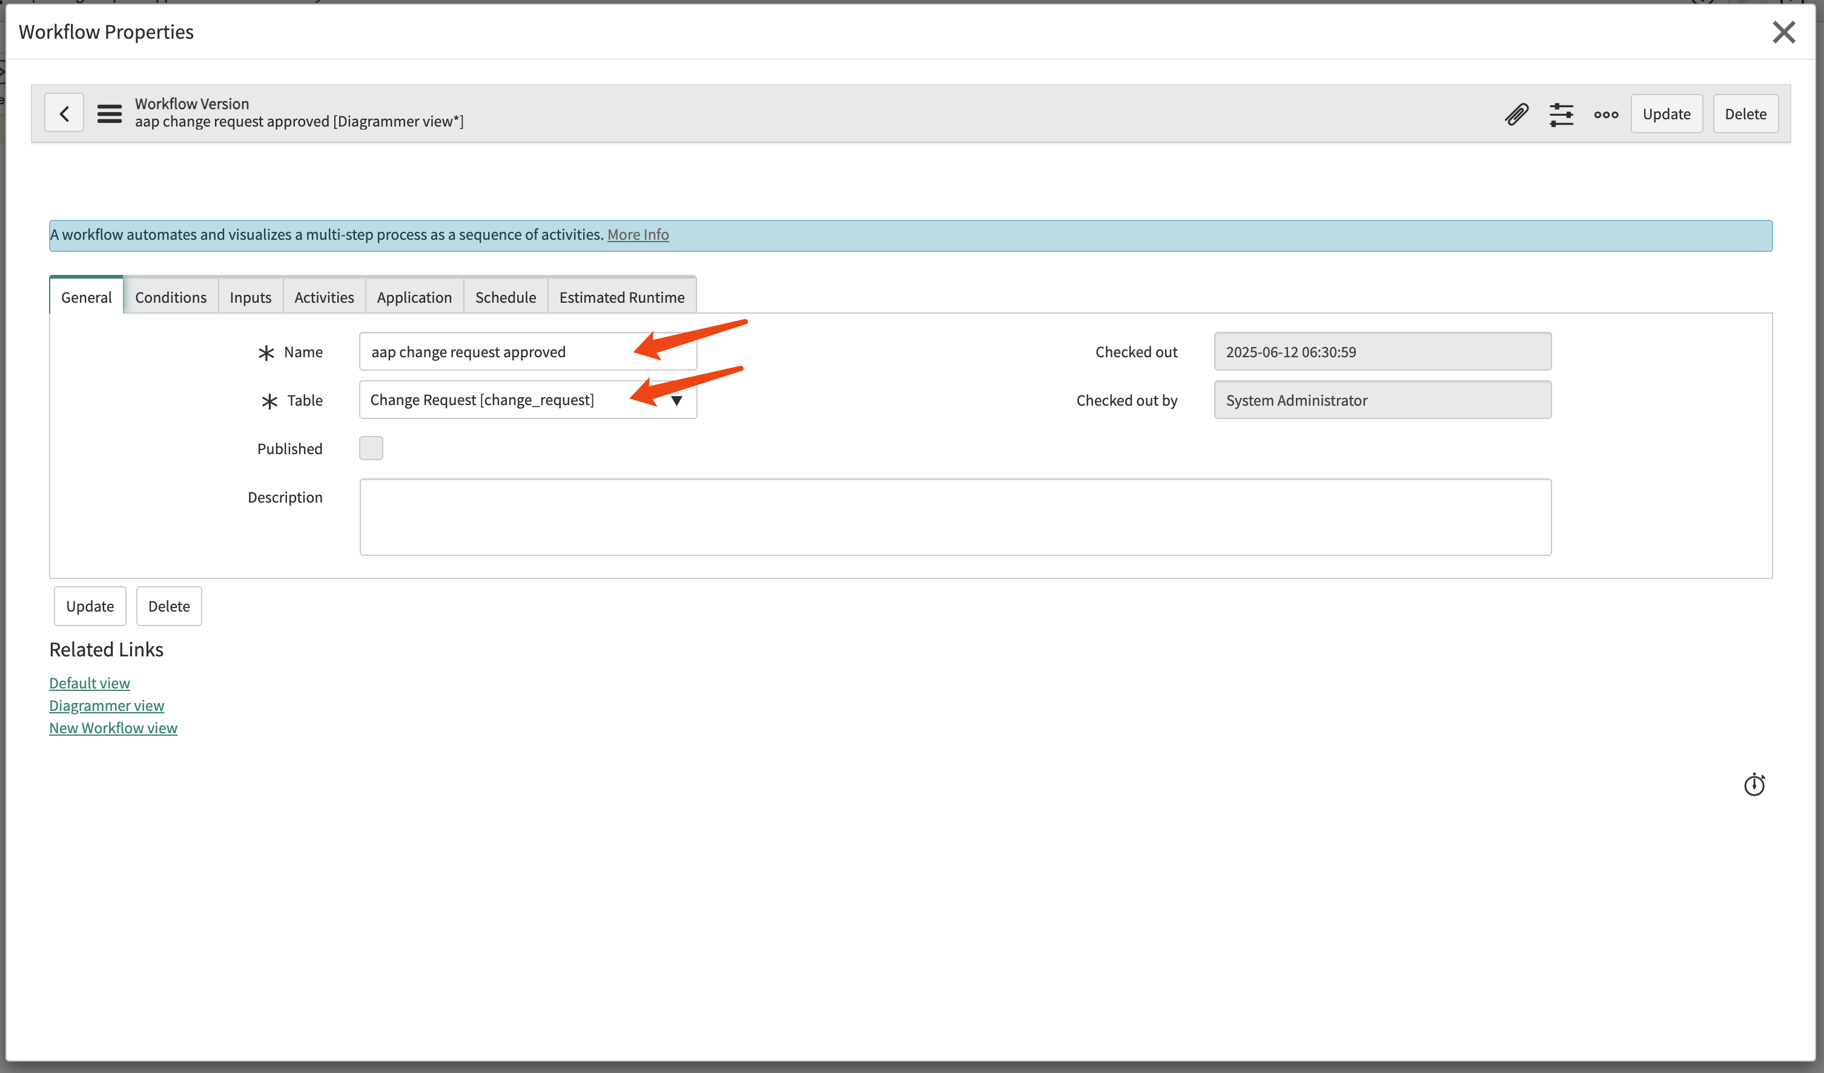This screenshot has width=1824, height=1073.
Task: Select the Schedule tab
Action: click(x=505, y=297)
